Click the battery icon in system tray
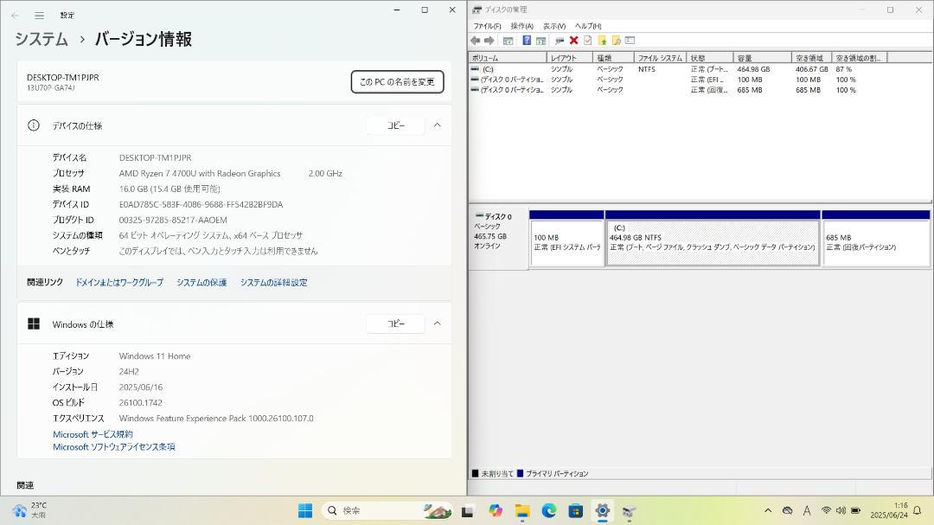This screenshot has width=934, height=525. 855,510
